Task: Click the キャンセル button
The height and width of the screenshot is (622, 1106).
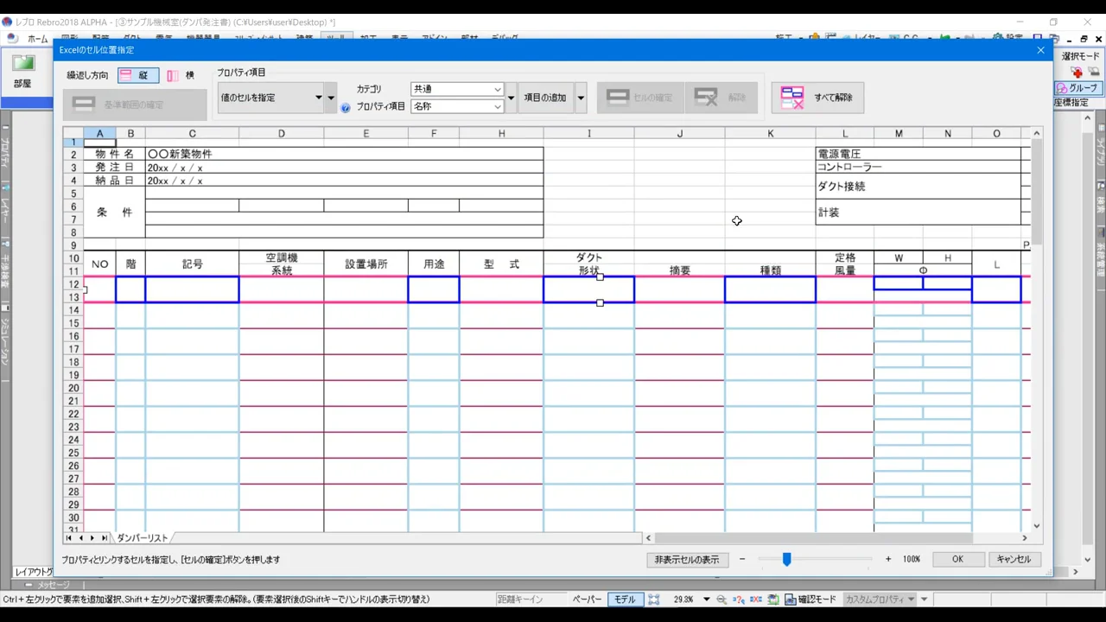Action: [x=1014, y=560]
